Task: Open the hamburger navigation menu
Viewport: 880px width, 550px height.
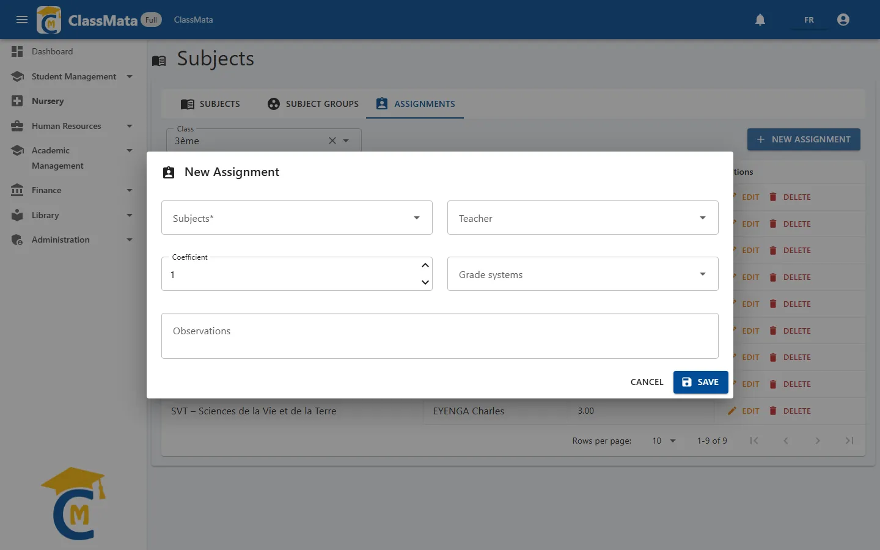Action: tap(22, 20)
